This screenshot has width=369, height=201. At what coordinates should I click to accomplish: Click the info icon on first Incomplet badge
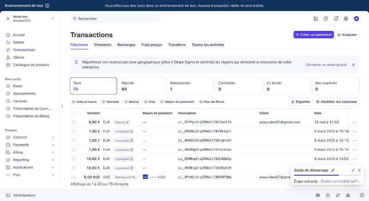click(131, 131)
